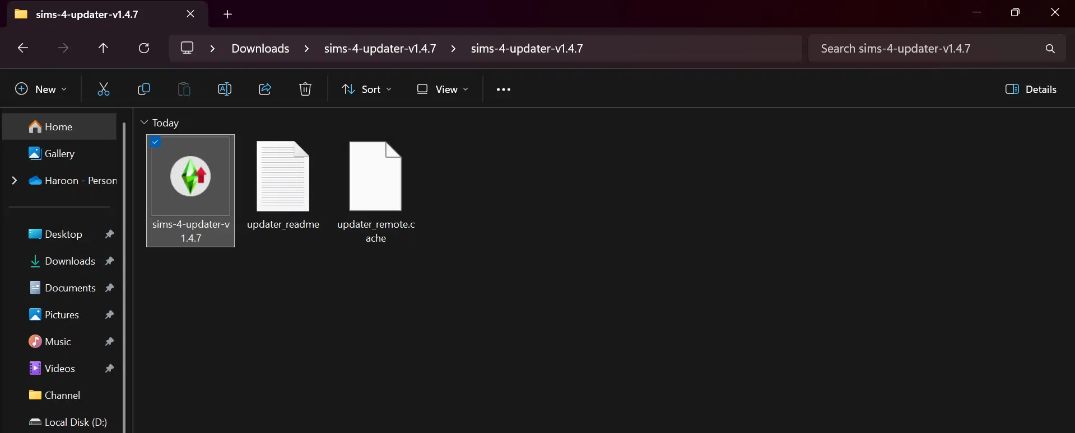Image resolution: width=1075 pixels, height=433 pixels.
Task: Toggle the Details pane
Action: [x=1031, y=90]
